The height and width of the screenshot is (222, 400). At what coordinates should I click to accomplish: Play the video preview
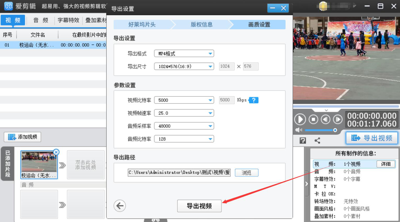click(x=300, y=120)
